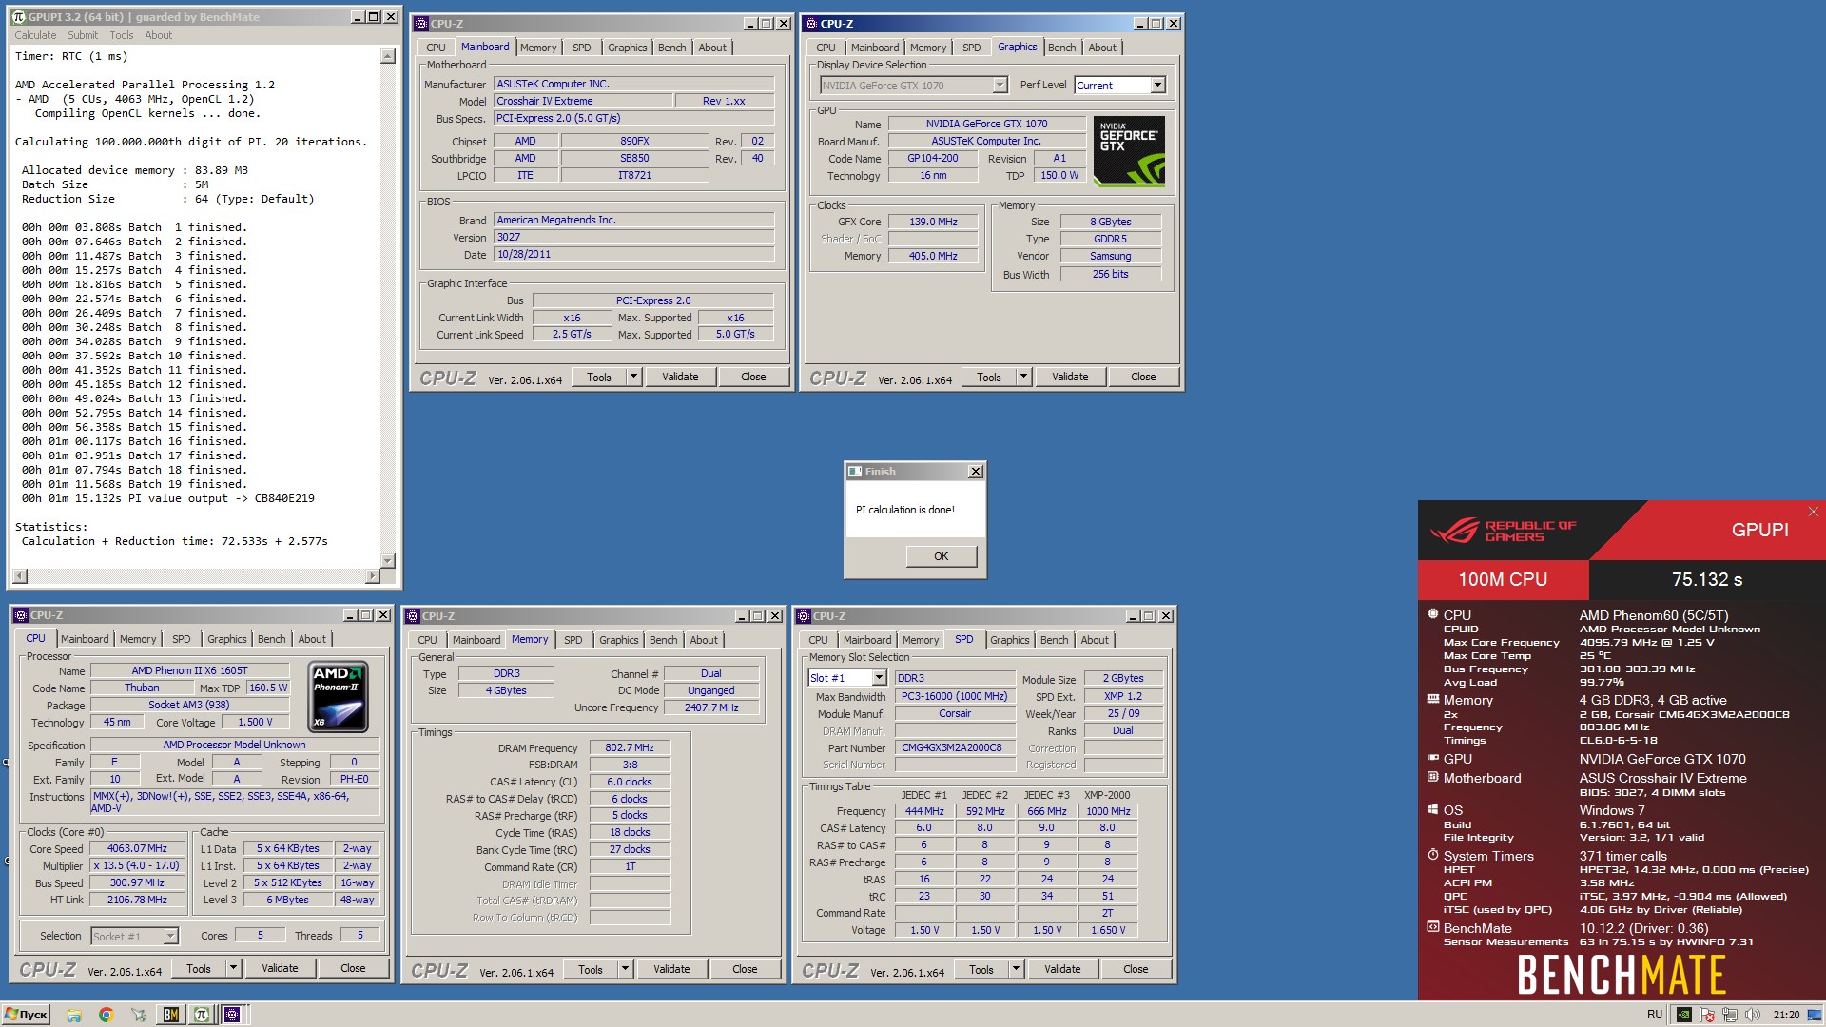
Task: Click the network tray icon
Action: click(x=1730, y=1015)
